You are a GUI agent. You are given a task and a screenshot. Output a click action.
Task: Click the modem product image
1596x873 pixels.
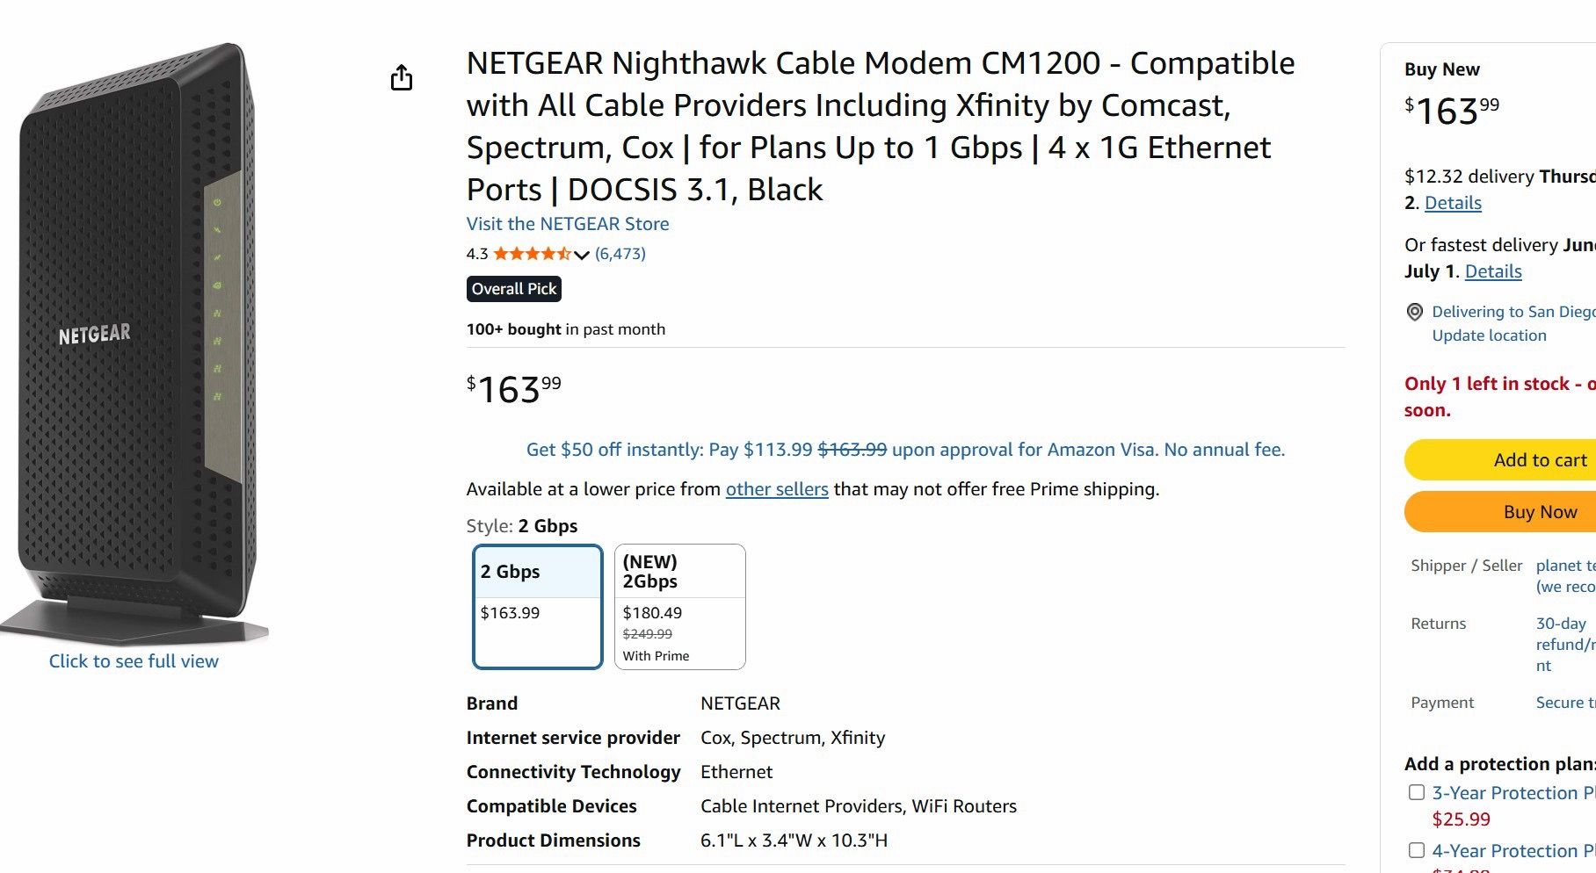tap(134, 343)
